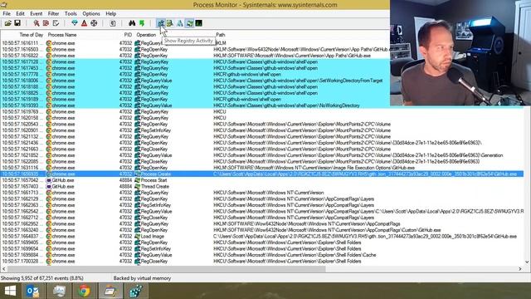The height and width of the screenshot is (299, 531).
Task: Toggle Show Network Activity icon
Action: click(x=180, y=23)
